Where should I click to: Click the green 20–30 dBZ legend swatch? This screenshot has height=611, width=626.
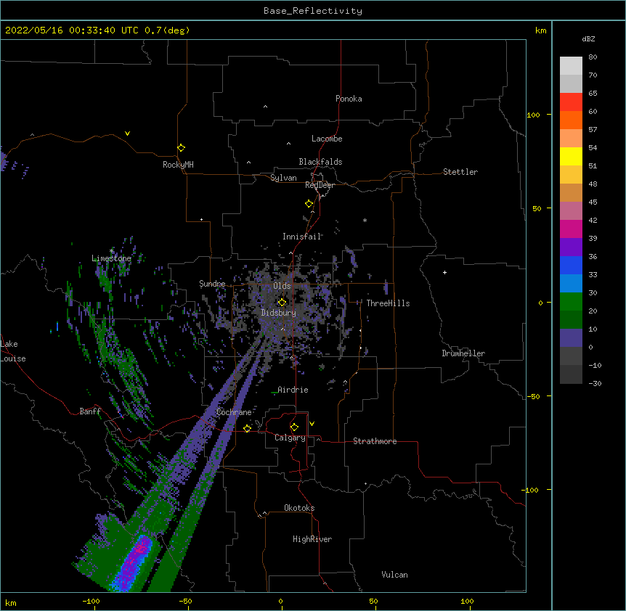pos(571,302)
